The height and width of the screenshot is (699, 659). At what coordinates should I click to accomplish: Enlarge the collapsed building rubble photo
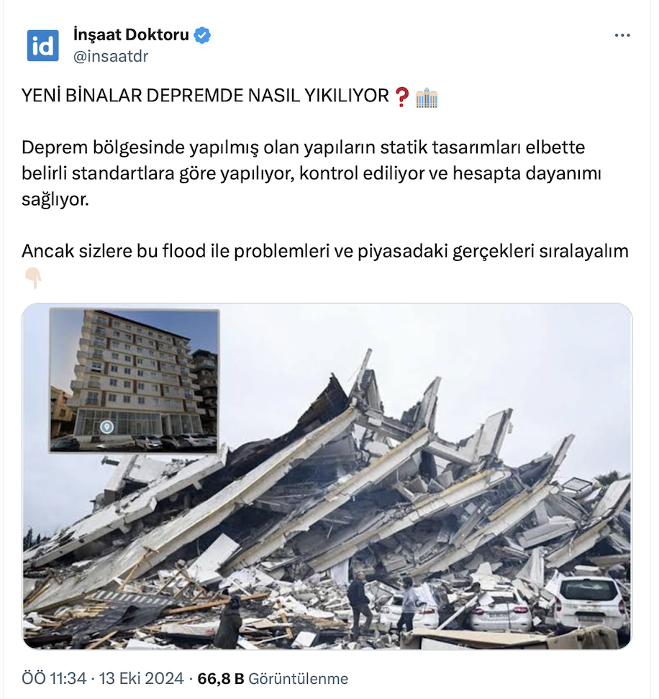pos(327,475)
